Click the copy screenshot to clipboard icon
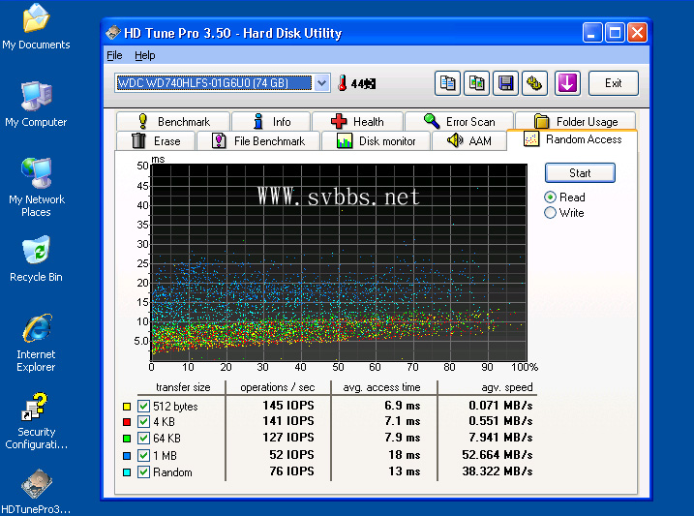Image resolution: width=694 pixels, height=516 pixels. coord(476,83)
